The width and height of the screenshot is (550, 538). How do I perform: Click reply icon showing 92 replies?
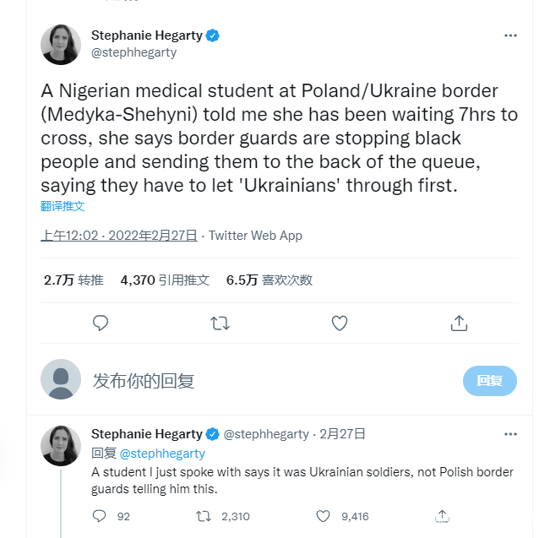click(x=100, y=515)
